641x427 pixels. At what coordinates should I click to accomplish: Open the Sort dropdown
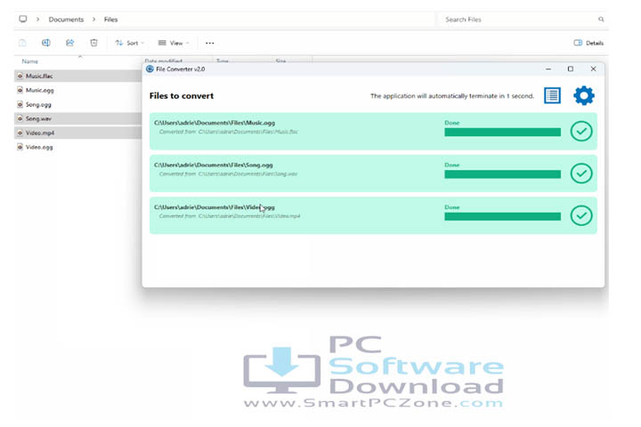pyautogui.click(x=130, y=43)
